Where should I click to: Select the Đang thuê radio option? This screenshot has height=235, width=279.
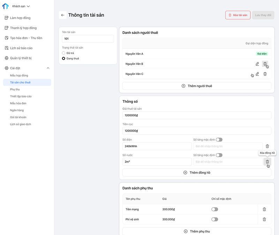tap(63, 58)
